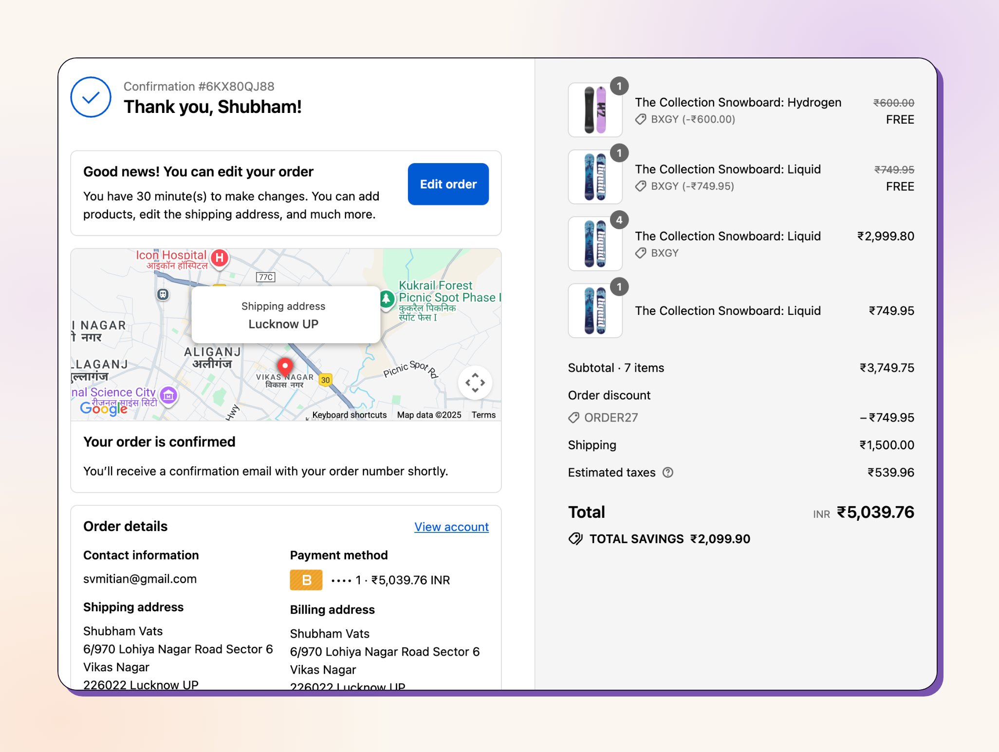Click the Total Savings tag icon

point(575,539)
